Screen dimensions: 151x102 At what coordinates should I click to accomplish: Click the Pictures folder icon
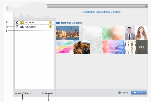22,22
